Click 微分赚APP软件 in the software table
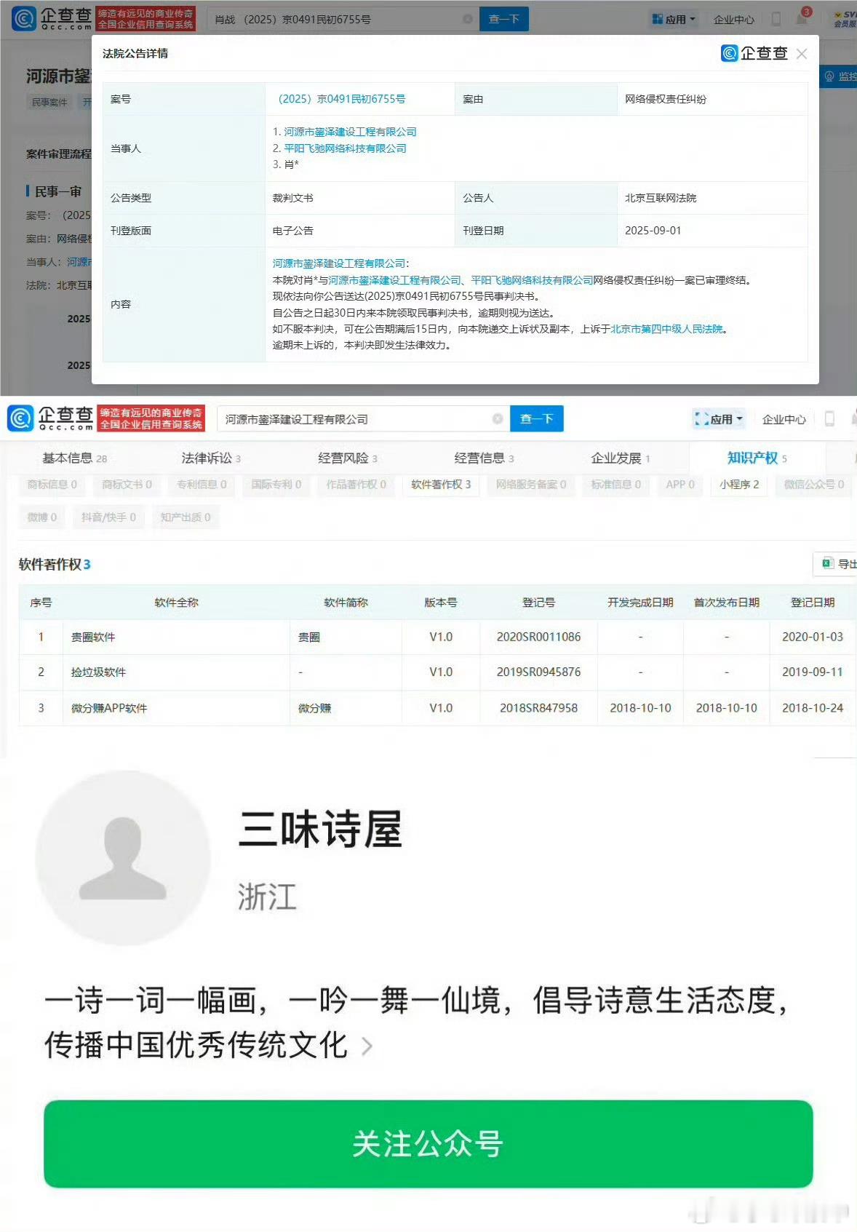This screenshot has height=1232, width=857. point(108,708)
